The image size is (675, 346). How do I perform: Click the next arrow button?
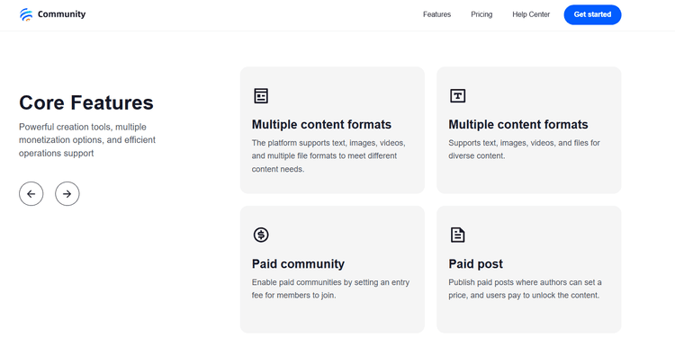[x=67, y=194]
